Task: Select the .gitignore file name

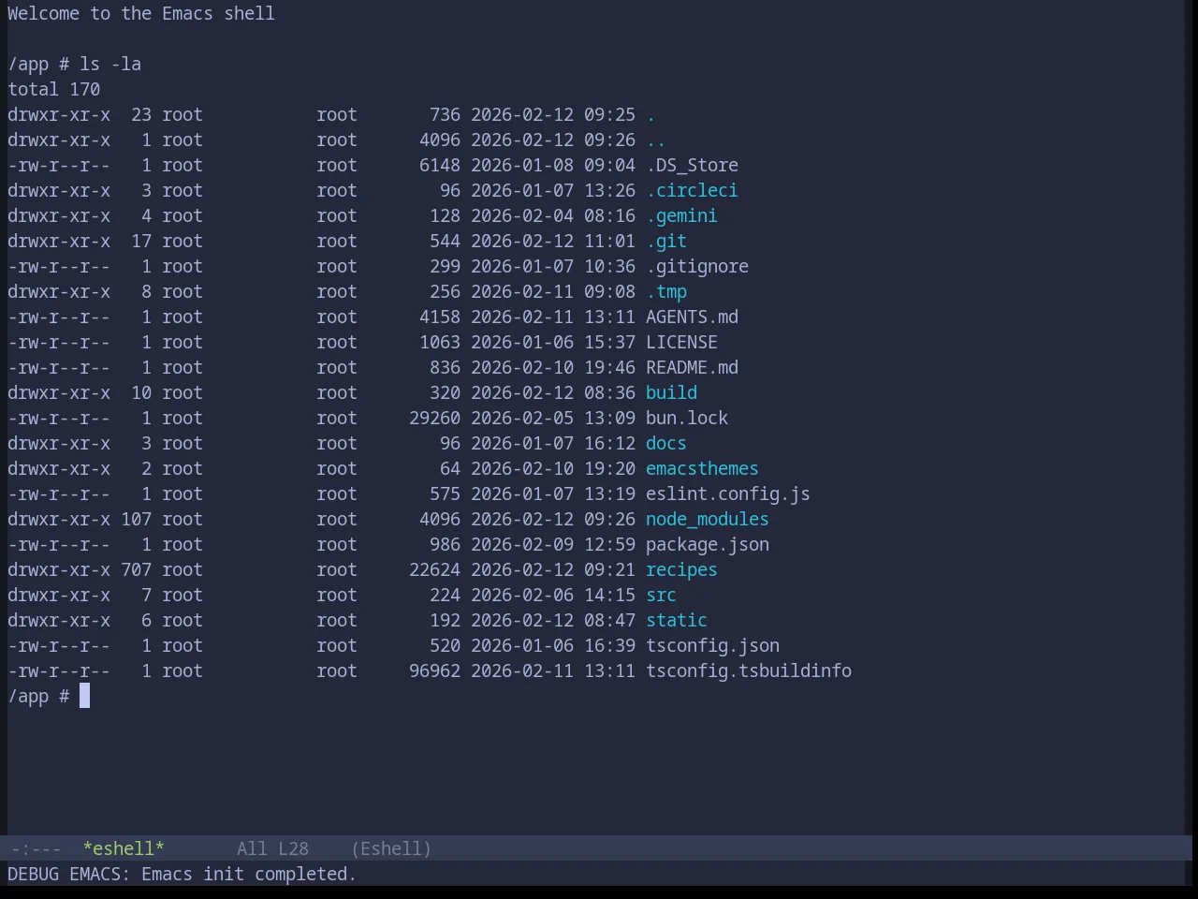Action: point(697,266)
